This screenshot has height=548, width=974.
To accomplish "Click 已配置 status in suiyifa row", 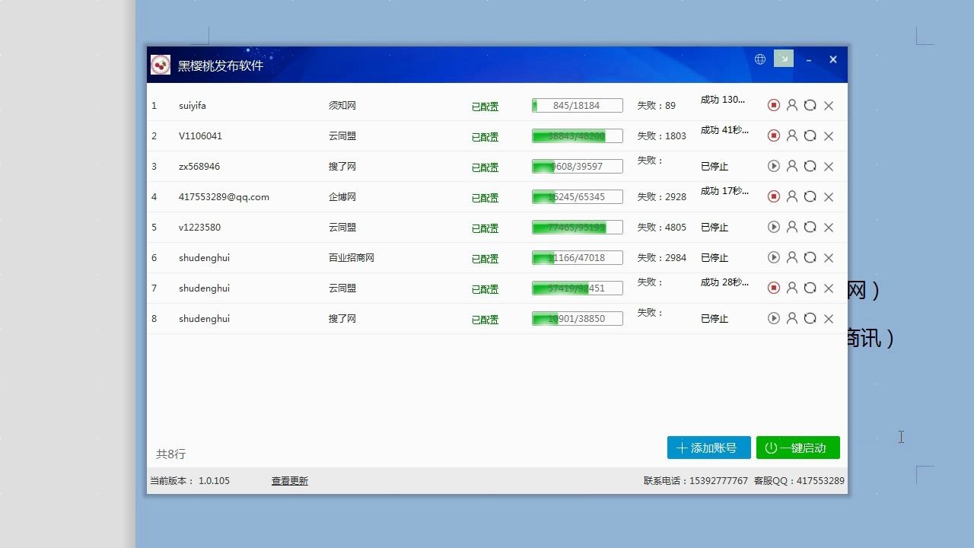I will pos(485,107).
